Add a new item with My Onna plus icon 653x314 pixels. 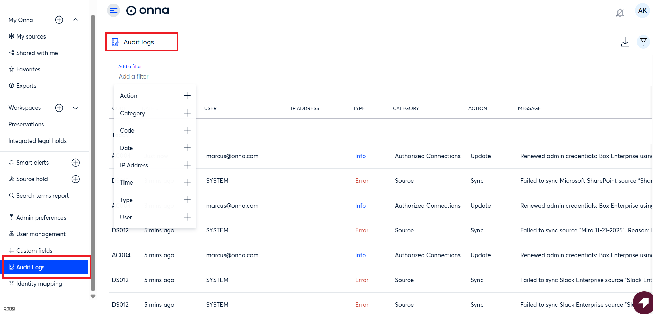59,20
